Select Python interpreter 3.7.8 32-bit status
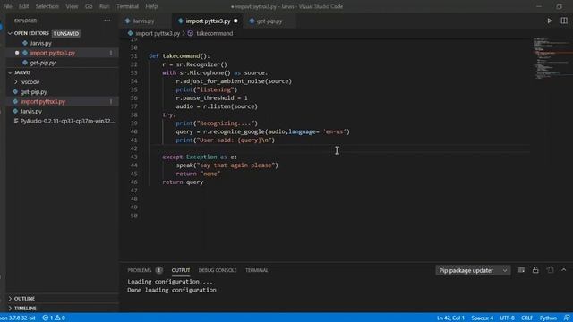This screenshot has width=573, height=322. [18, 318]
